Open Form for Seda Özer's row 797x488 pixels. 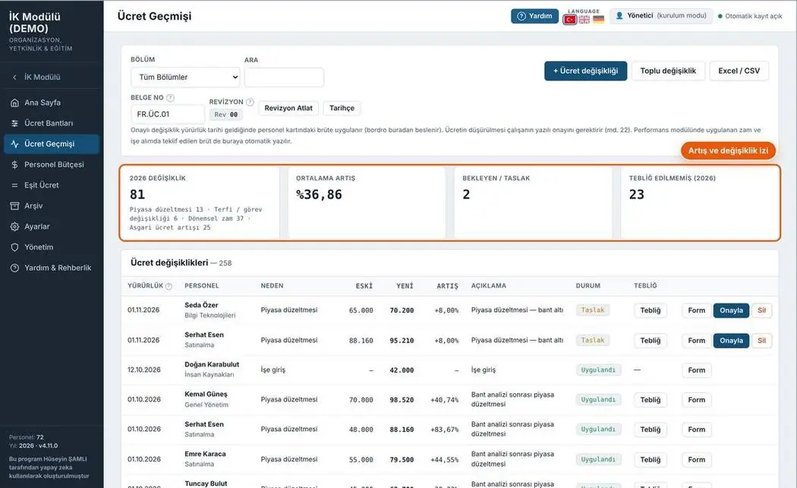[696, 310]
